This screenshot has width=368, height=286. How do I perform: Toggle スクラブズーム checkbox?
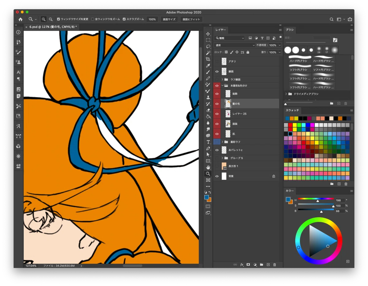click(124, 19)
